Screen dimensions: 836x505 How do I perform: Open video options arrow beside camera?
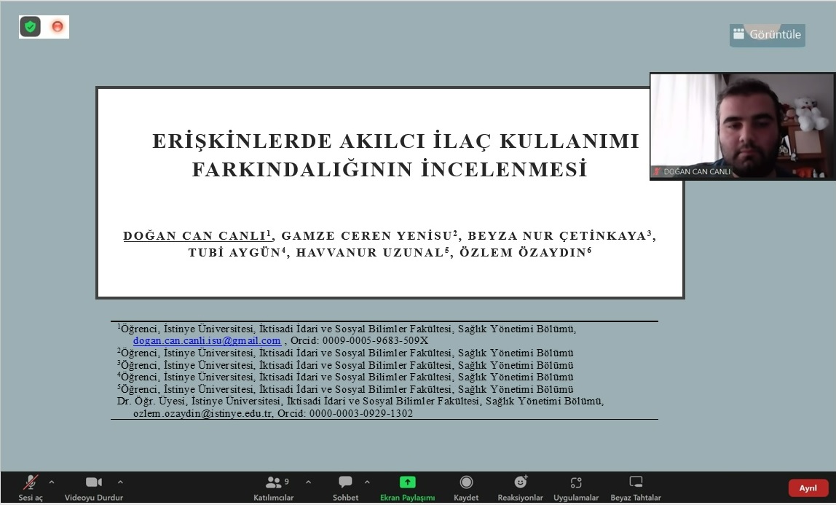[x=120, y=482]
